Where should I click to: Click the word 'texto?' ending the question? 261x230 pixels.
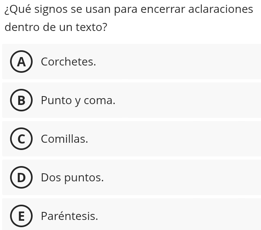[x=91, y=27]
